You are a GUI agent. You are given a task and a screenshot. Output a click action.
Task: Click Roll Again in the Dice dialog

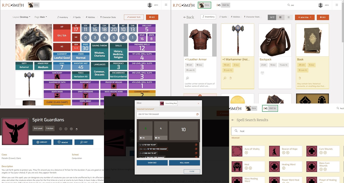(x=185, y=163)
